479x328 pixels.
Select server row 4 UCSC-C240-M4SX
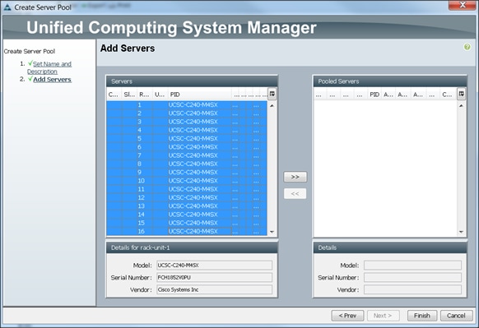pos(187,130)
